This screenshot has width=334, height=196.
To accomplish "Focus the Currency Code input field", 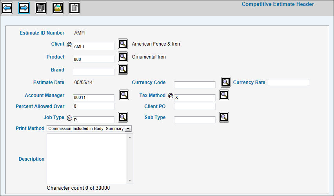I will [195, 85].
